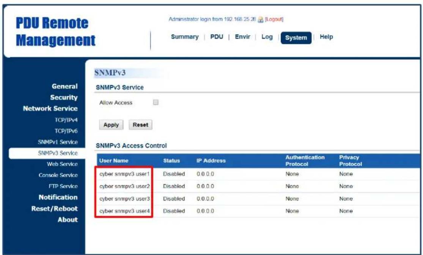
Task: Enable the Allow Access checkbox
Action: click(x=156, y=102)
